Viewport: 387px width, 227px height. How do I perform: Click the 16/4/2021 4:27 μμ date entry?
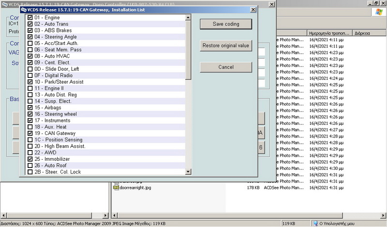[x=326, y=130]
